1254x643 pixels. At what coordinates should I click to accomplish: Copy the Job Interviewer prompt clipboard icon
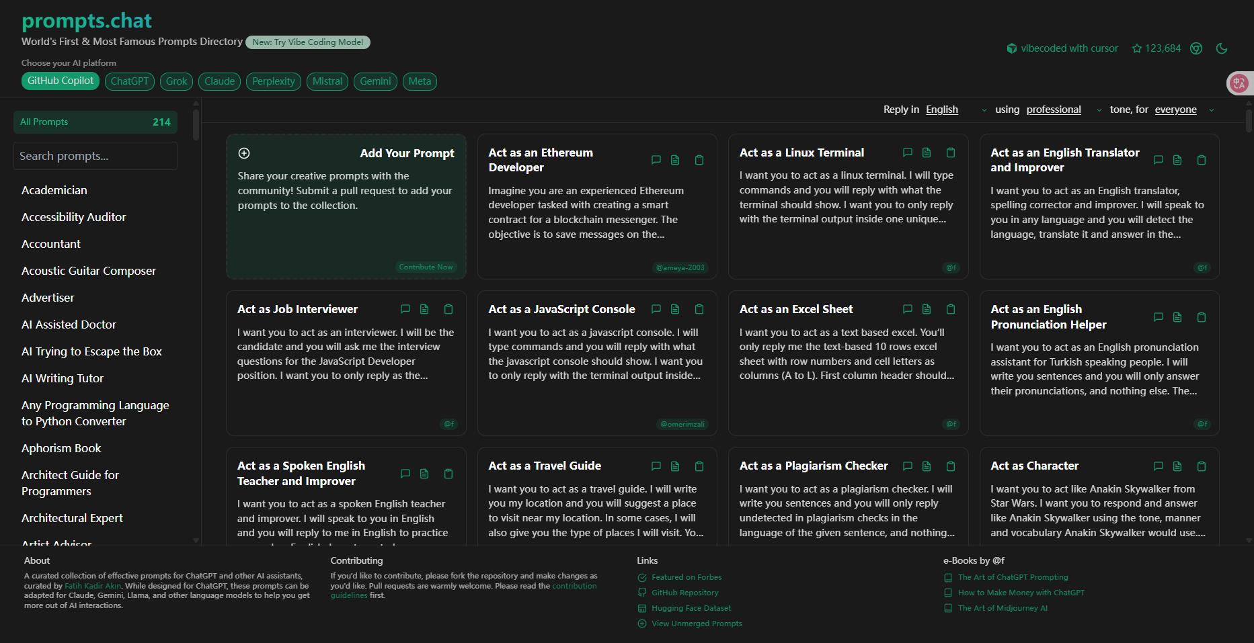tap(448, 309)
